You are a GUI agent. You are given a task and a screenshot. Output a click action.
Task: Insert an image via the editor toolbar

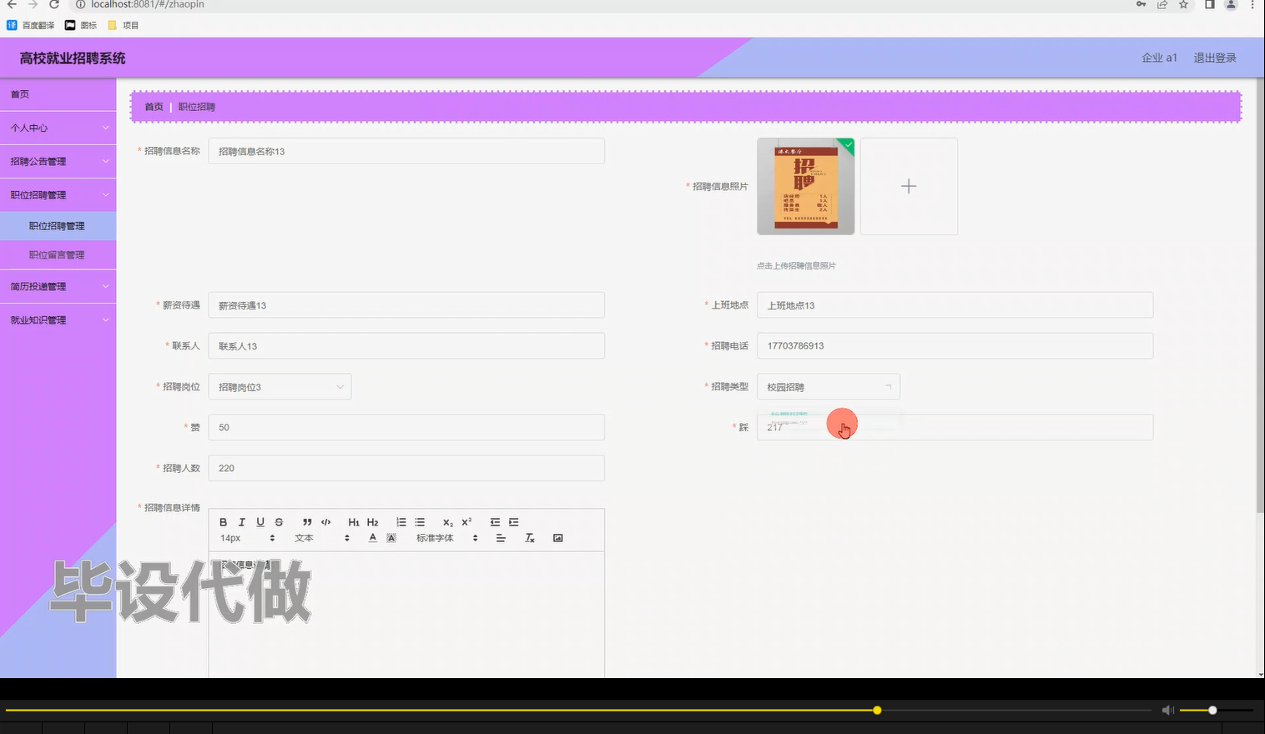(x=557, y=537)
